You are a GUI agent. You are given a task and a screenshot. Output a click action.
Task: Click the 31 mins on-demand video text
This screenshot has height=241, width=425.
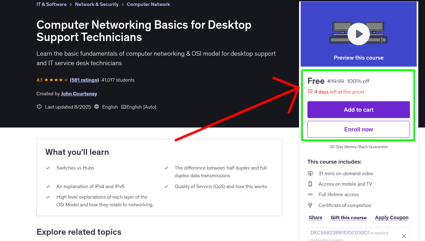pyautogui.click(x=346, y=173)
